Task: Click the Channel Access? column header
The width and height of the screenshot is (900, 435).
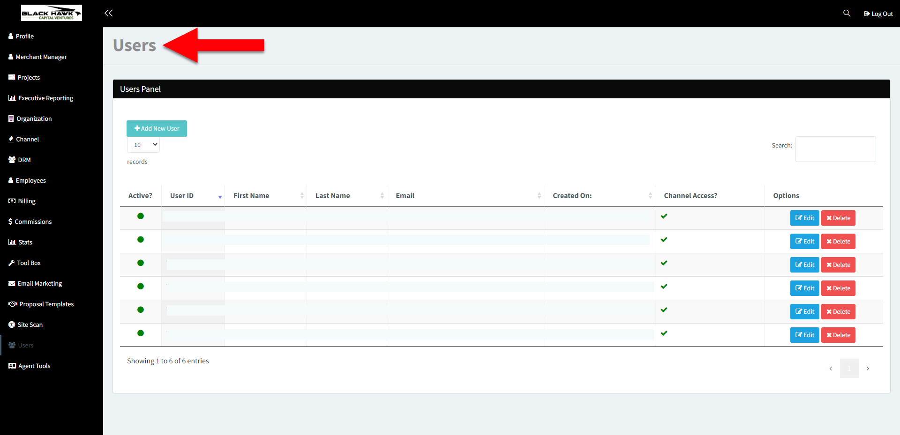Action: tap(710, 196)
